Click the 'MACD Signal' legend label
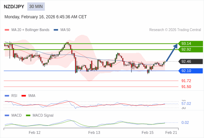 (43, 116)
